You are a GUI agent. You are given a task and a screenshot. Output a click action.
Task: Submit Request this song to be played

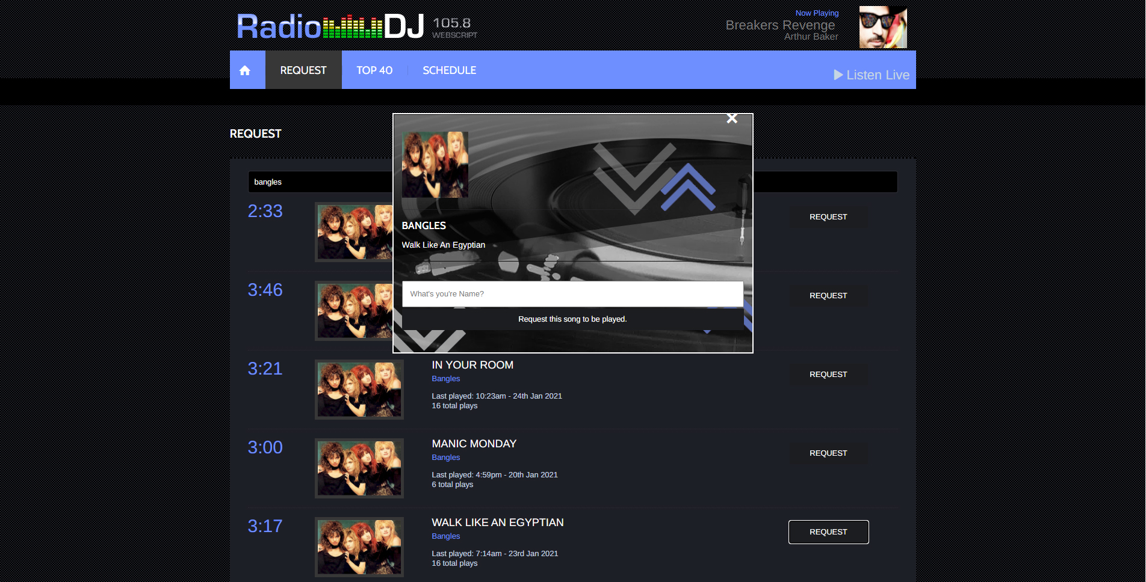(572, 319)
